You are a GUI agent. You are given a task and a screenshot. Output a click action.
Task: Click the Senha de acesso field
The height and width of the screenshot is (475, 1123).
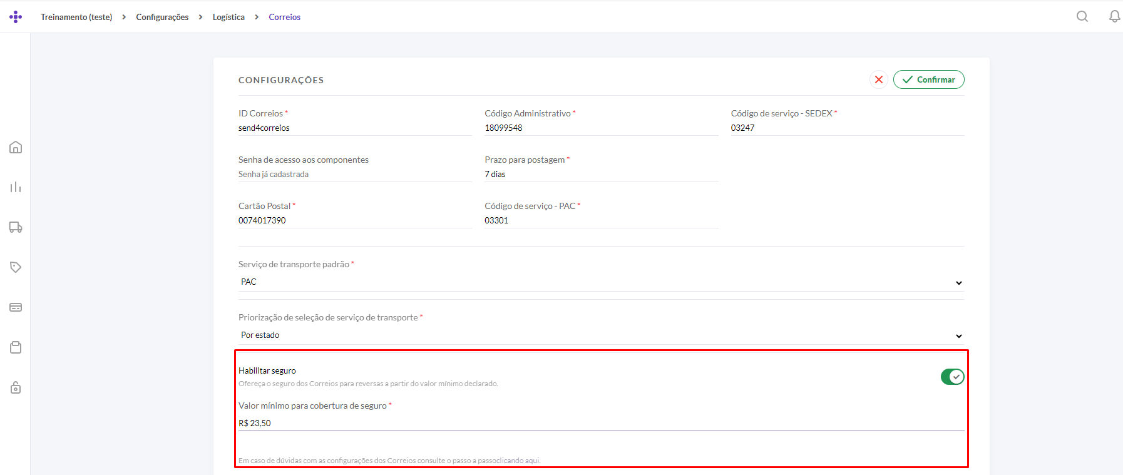[355, 174]
